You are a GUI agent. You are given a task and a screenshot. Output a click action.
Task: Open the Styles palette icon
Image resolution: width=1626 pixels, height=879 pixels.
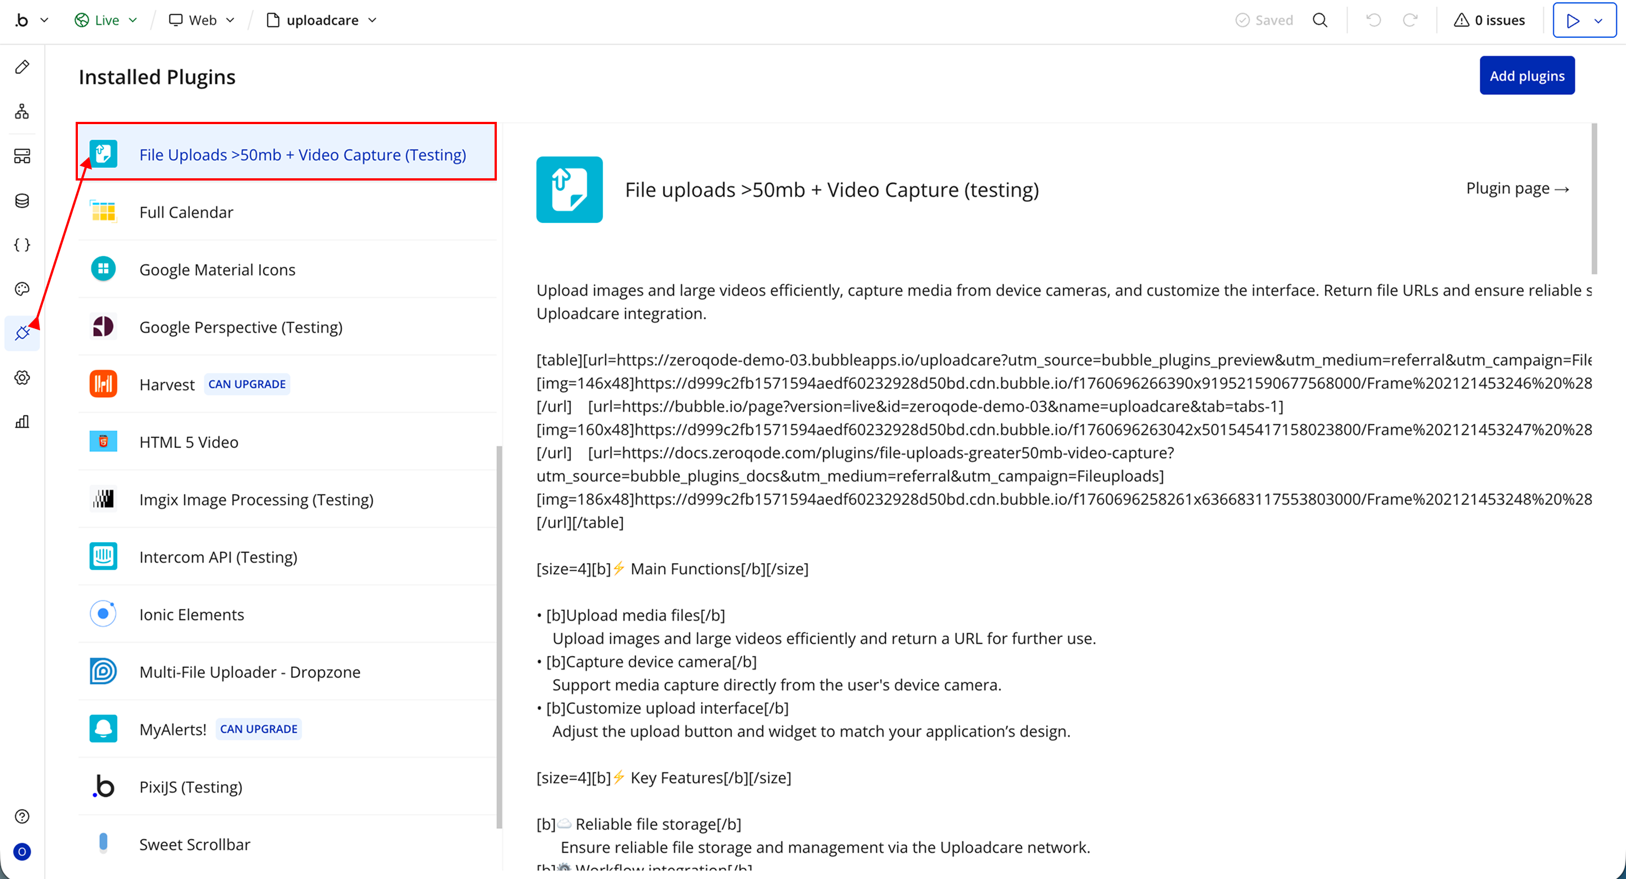click(22, 289)
